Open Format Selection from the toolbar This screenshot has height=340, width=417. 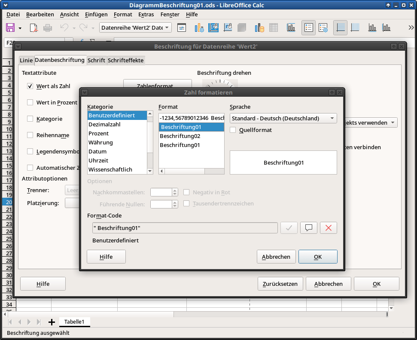pos(182,28)
